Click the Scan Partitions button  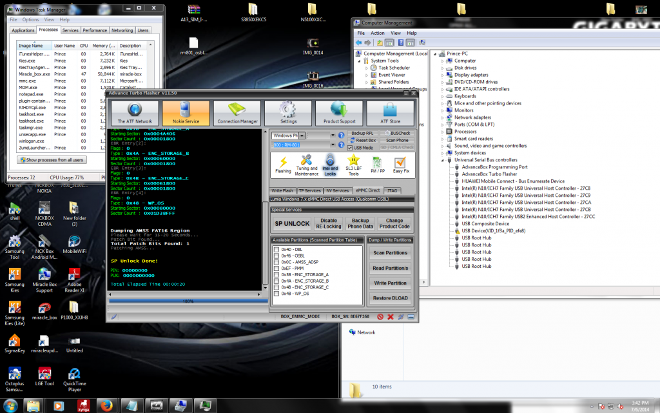(390, 253)
